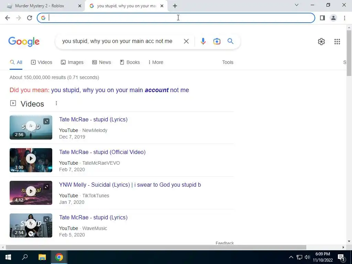Open Google apps grid

[x=337, y=42]
